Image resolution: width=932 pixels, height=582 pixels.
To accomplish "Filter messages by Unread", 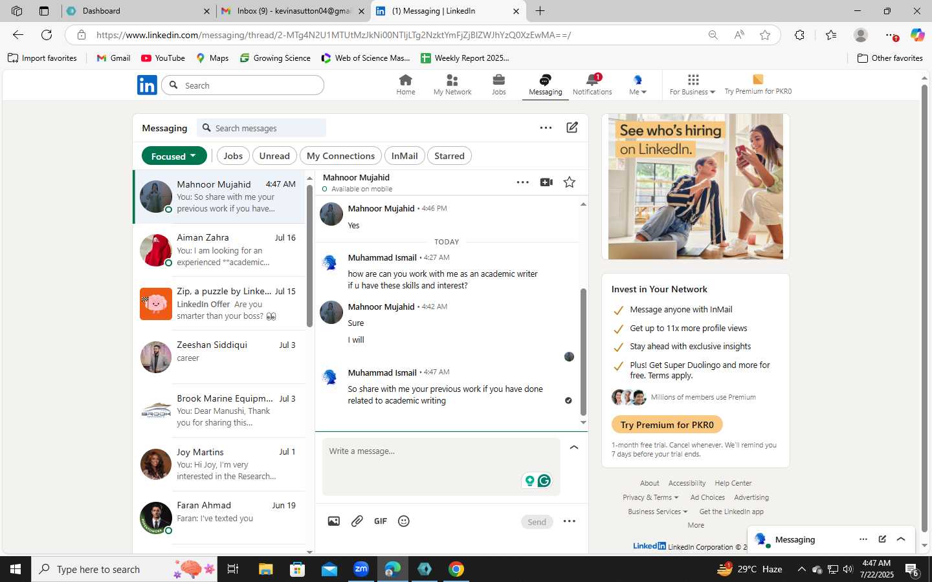I will point(274,156).
